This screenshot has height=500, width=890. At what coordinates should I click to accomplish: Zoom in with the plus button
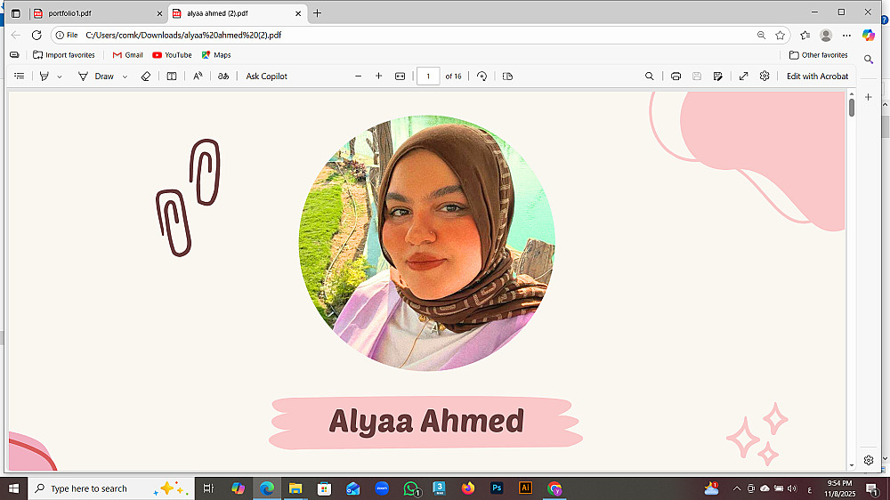tap(378, 76)
